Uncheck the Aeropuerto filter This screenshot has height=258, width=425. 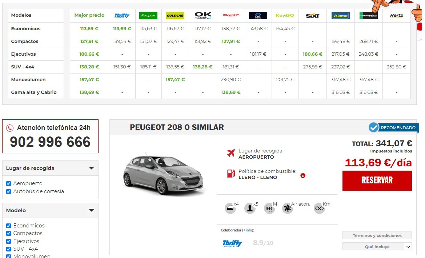8,183
